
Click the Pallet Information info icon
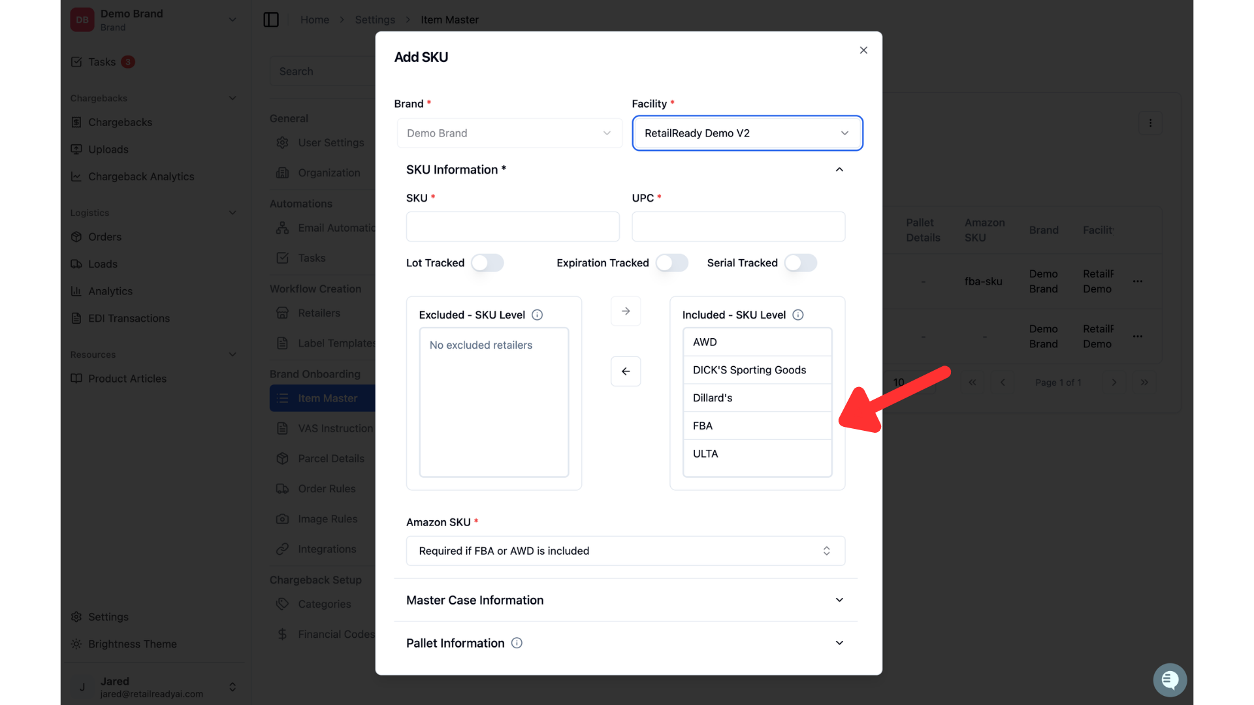pos(517,643)
